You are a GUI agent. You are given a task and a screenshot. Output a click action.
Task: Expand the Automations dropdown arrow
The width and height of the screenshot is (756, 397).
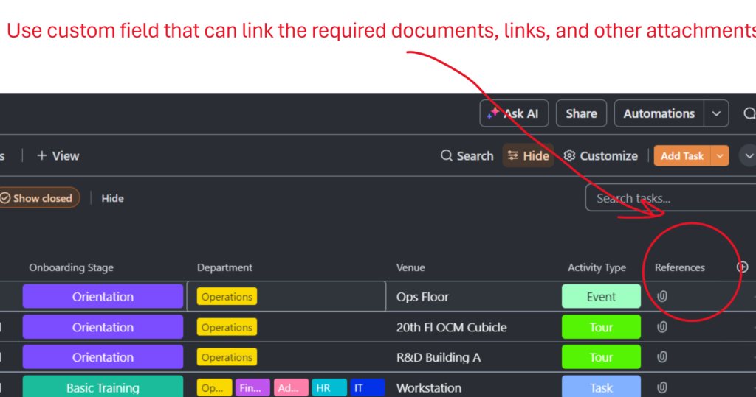click(x=716, y=113)
